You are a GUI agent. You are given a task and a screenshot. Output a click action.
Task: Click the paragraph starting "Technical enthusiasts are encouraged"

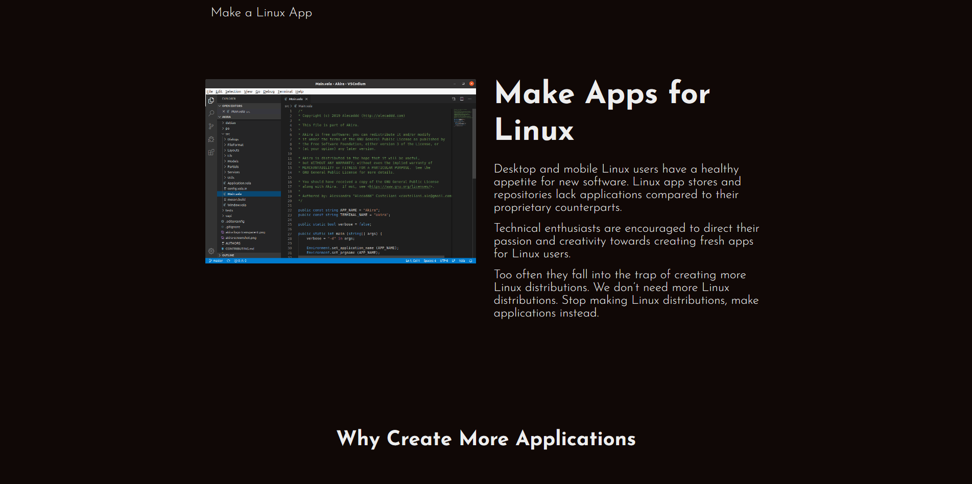pyautogui.click(x=626, y=240)
